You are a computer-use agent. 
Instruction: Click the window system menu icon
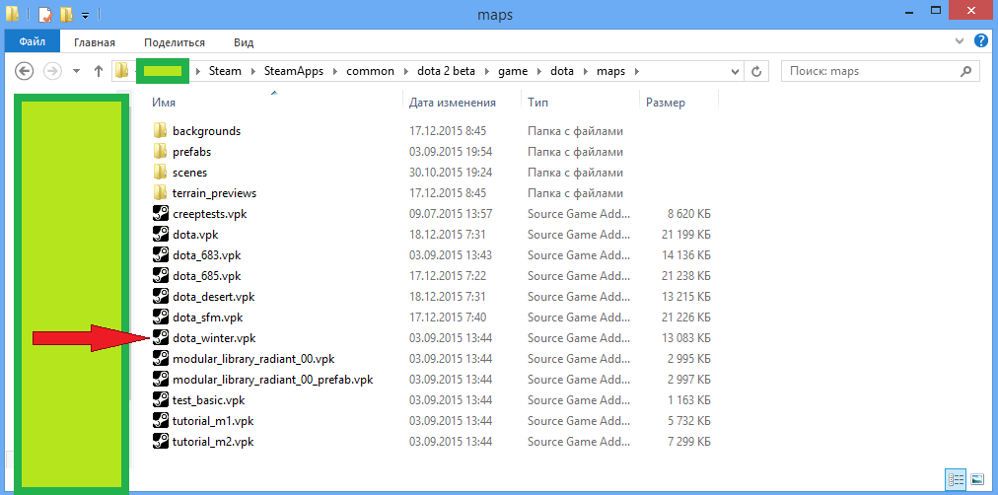click(12, 14)
